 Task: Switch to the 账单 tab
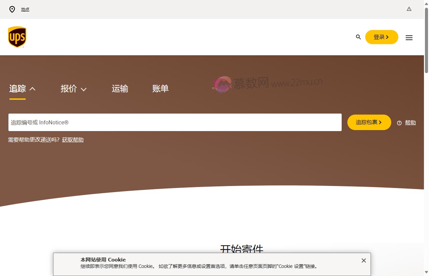click(x=161, y=89)
